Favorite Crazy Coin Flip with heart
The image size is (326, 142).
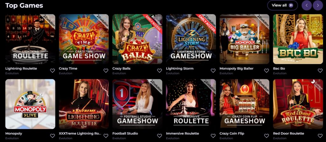(x=266, y=136)
